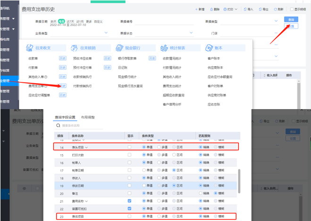Click the 删除 (delete) trash icon
The width and height of the screenshot is (311, 221).
click(210, 9)
